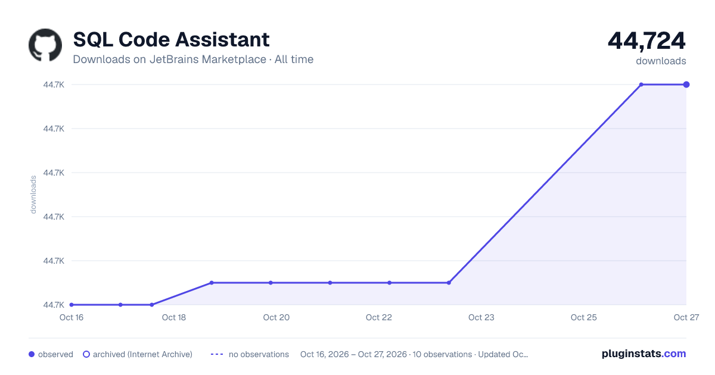Viewport: 715px width, 375px height.
Task: Click the filled dot icon beside observed
Action: 32,354
